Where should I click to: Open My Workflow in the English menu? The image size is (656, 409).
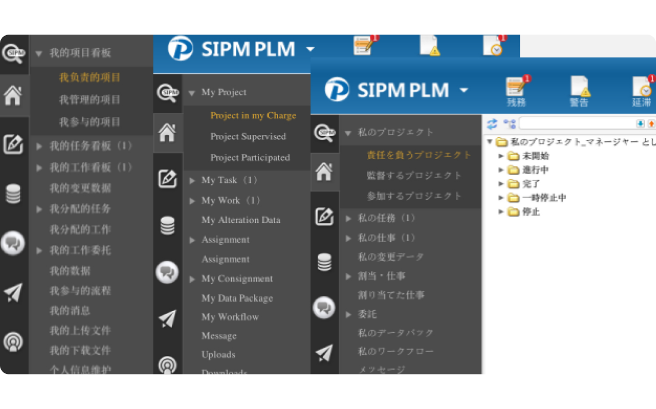pos(230,317)
